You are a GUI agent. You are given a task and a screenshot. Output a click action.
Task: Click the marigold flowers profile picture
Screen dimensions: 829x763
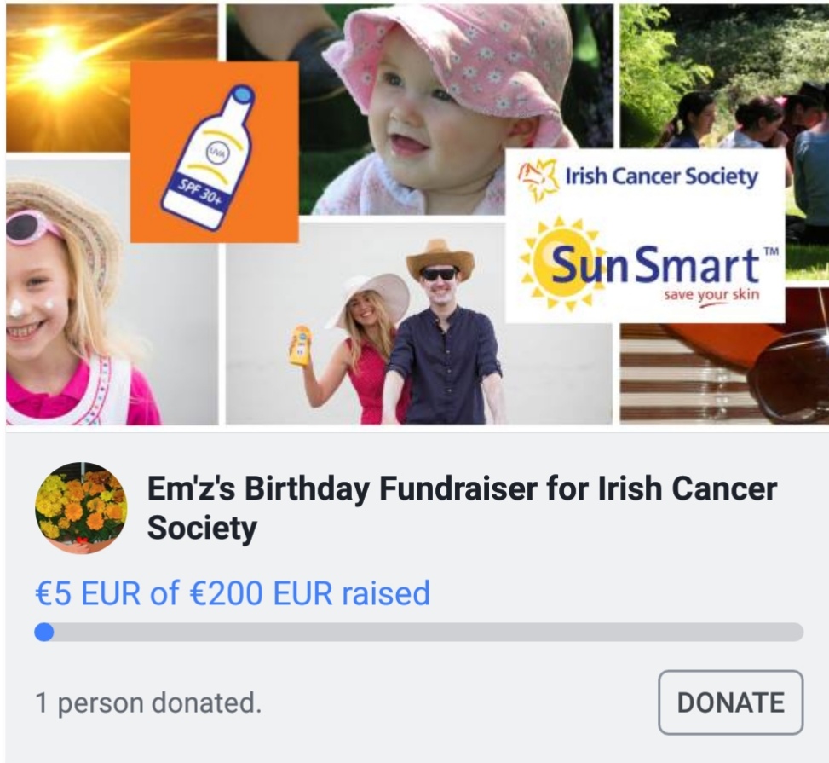click(x=81, y=508)
